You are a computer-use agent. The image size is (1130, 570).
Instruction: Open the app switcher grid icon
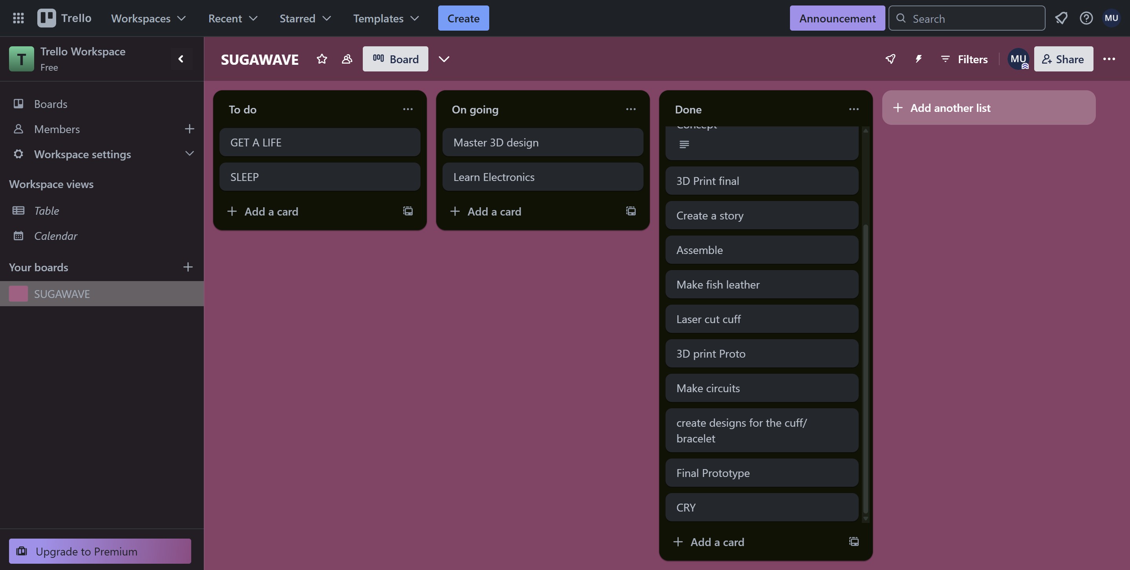(18, 18)
